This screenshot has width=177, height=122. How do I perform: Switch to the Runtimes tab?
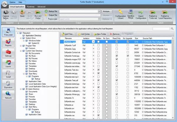tap(31, 6)
